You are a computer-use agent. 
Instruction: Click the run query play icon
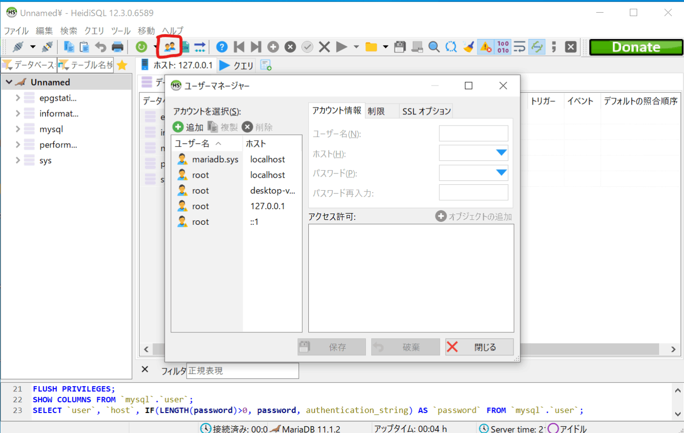[x=342, y=47]
